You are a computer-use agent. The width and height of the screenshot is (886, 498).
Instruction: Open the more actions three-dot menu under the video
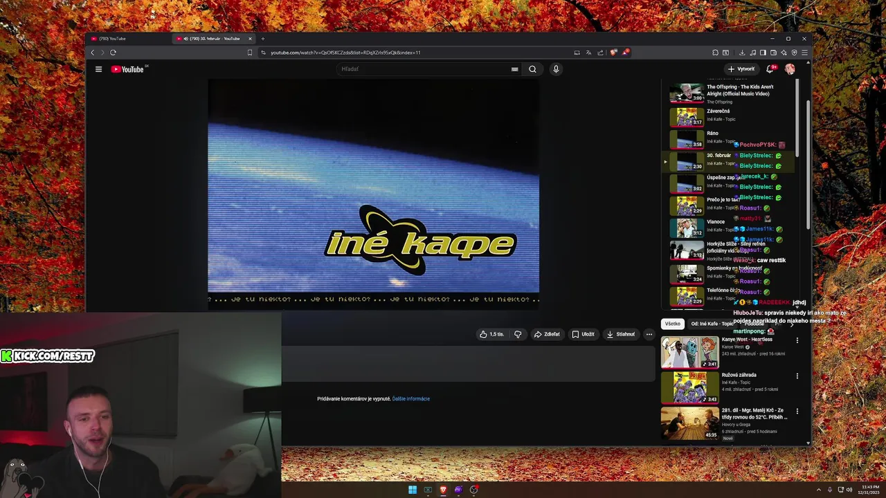coord(649,334)
